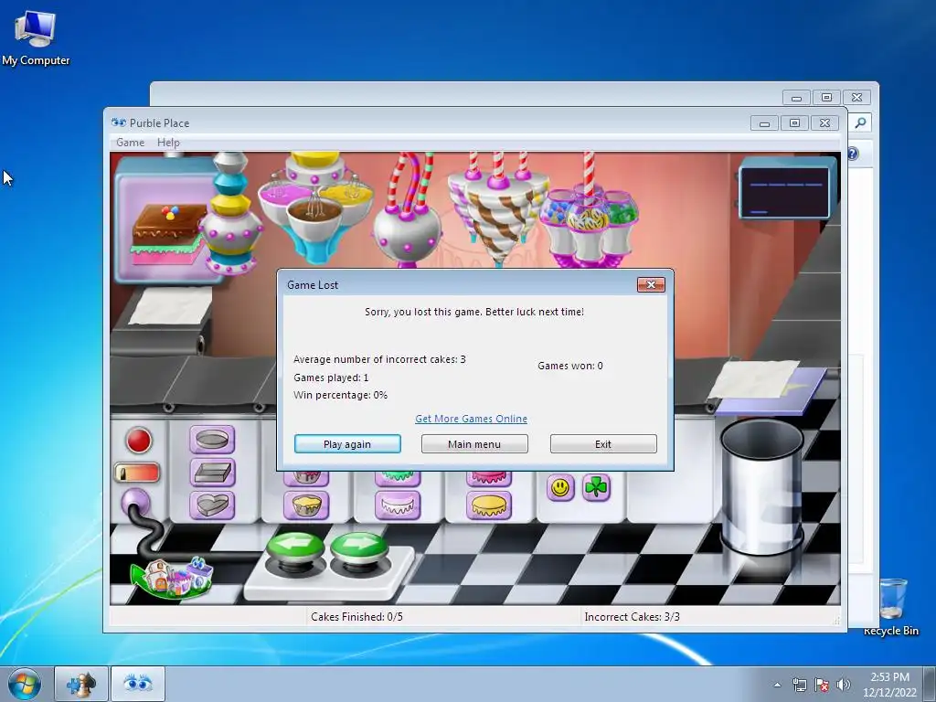Choose the heart-shaped cake pan button
Viewport: 936px width, 702px height.
click(x=212, y=505)
